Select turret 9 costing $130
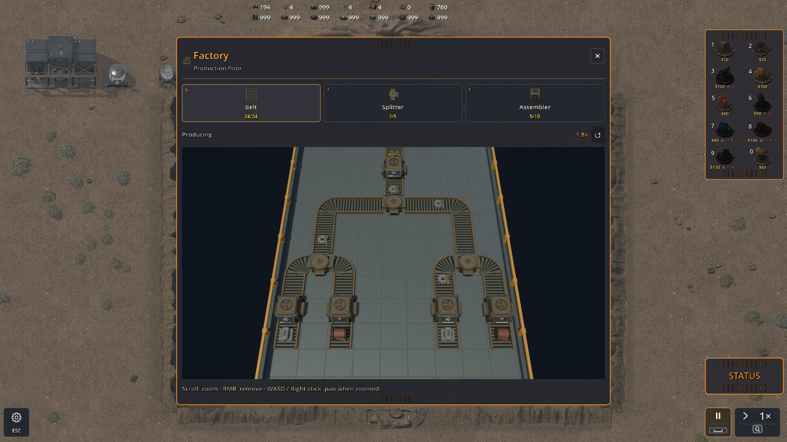787x442 pixels. [x=725, y=159]
